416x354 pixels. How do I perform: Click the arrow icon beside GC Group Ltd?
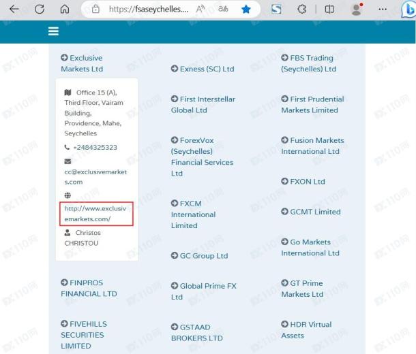point(175,255)
